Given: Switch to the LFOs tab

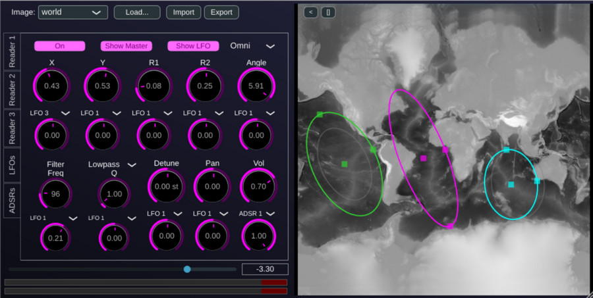Looking at the screenshot, I should (x=12, y=164).
